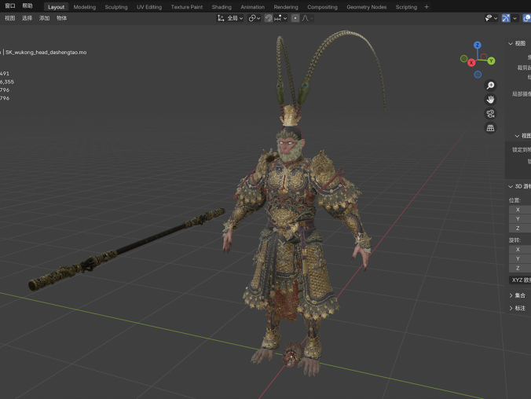Toggle the camera view icon

click(490, 114)
